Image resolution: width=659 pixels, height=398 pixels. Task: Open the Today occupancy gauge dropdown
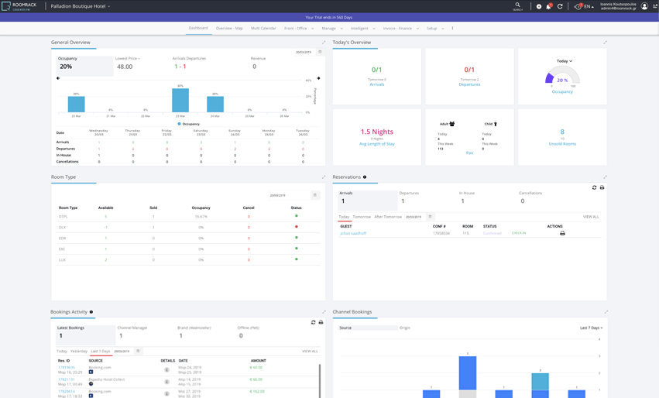[x=565, y=61]
